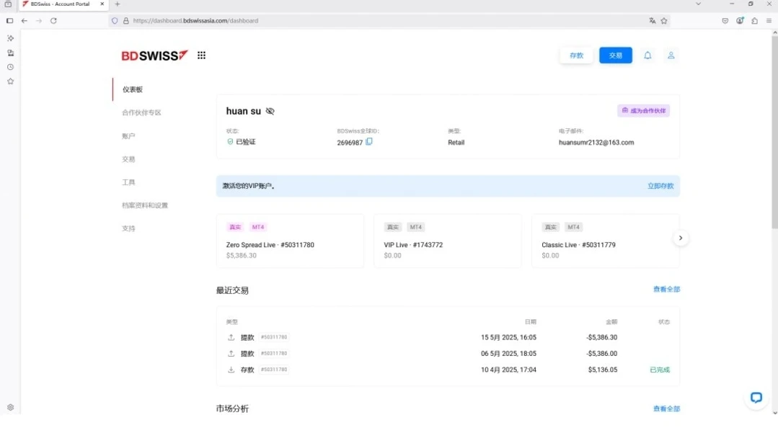Open the browser hamburger application menu
Viewport: 778px width, 428px height.
tap(769, 21)
